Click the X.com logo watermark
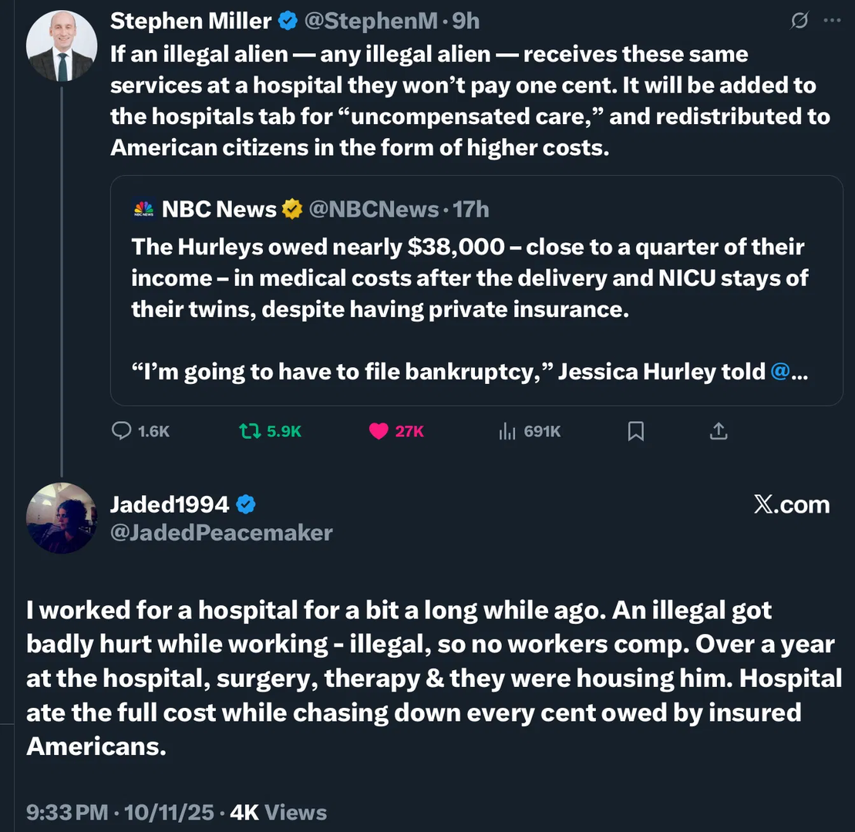The height and width of the screenshot is (832, 855). [x=791, y=505]
